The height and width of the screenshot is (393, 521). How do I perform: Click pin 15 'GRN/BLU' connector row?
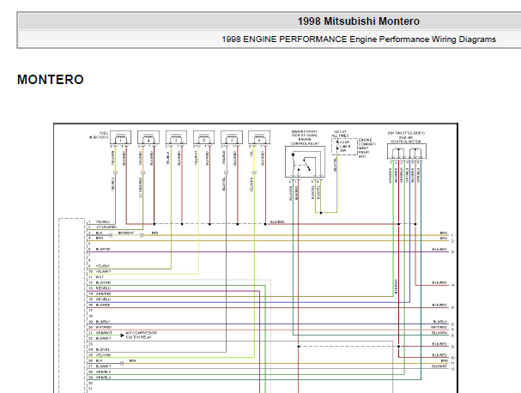[100, 299]
